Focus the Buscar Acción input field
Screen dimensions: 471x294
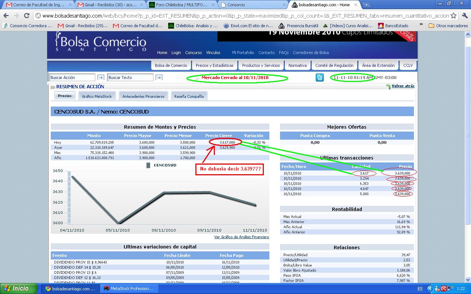[x=72, y=78]
